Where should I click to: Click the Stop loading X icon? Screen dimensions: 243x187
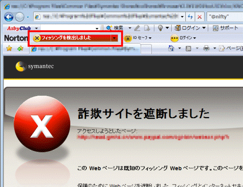200,17
